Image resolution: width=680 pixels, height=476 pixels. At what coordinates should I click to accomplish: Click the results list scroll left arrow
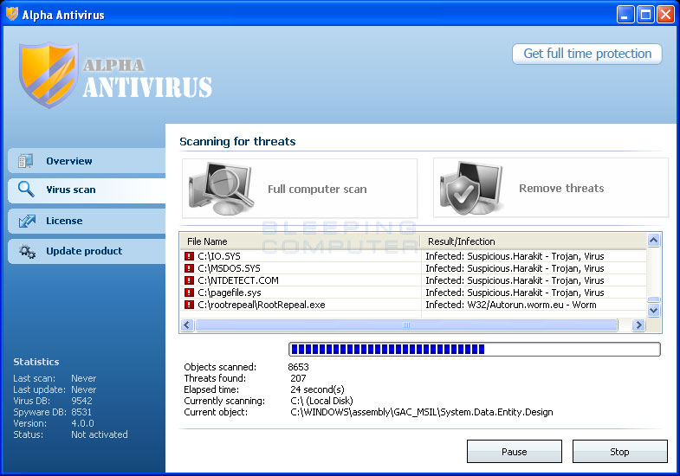pyautogui.click(x=187, y=325)
